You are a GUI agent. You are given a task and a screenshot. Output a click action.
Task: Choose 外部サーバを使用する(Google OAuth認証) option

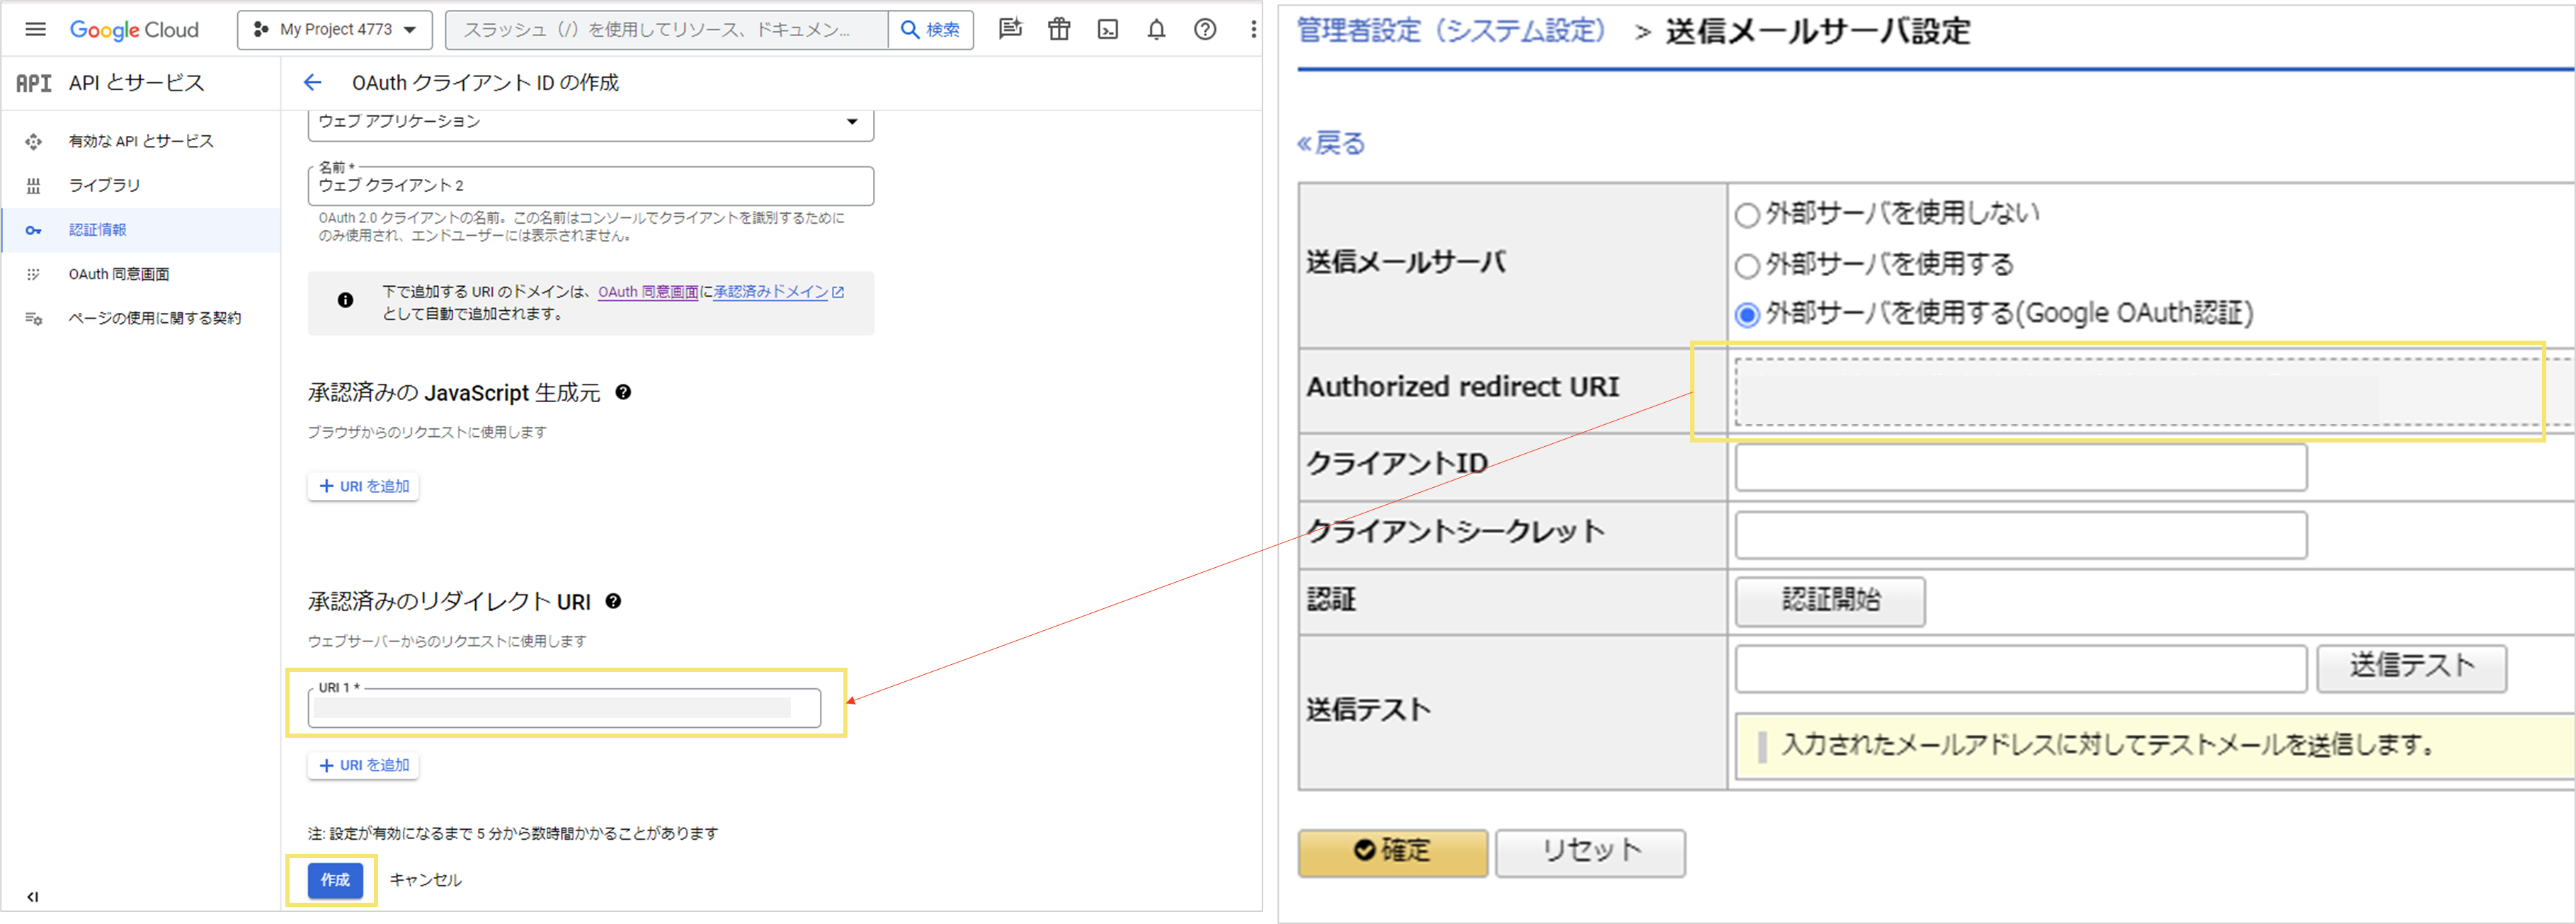[x=1748, y=316]
